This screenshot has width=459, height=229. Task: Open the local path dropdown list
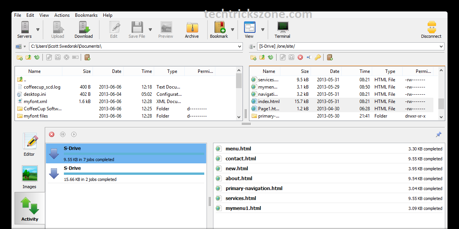click(x=240, y=47)
